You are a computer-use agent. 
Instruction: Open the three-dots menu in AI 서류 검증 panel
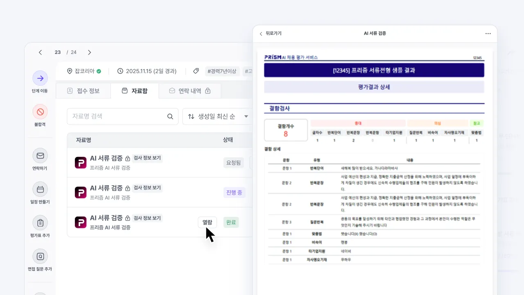488,34
